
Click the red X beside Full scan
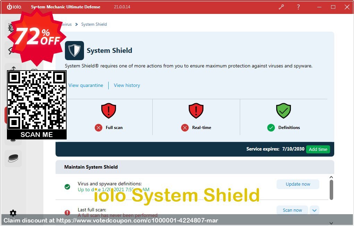tap(99, 128)
